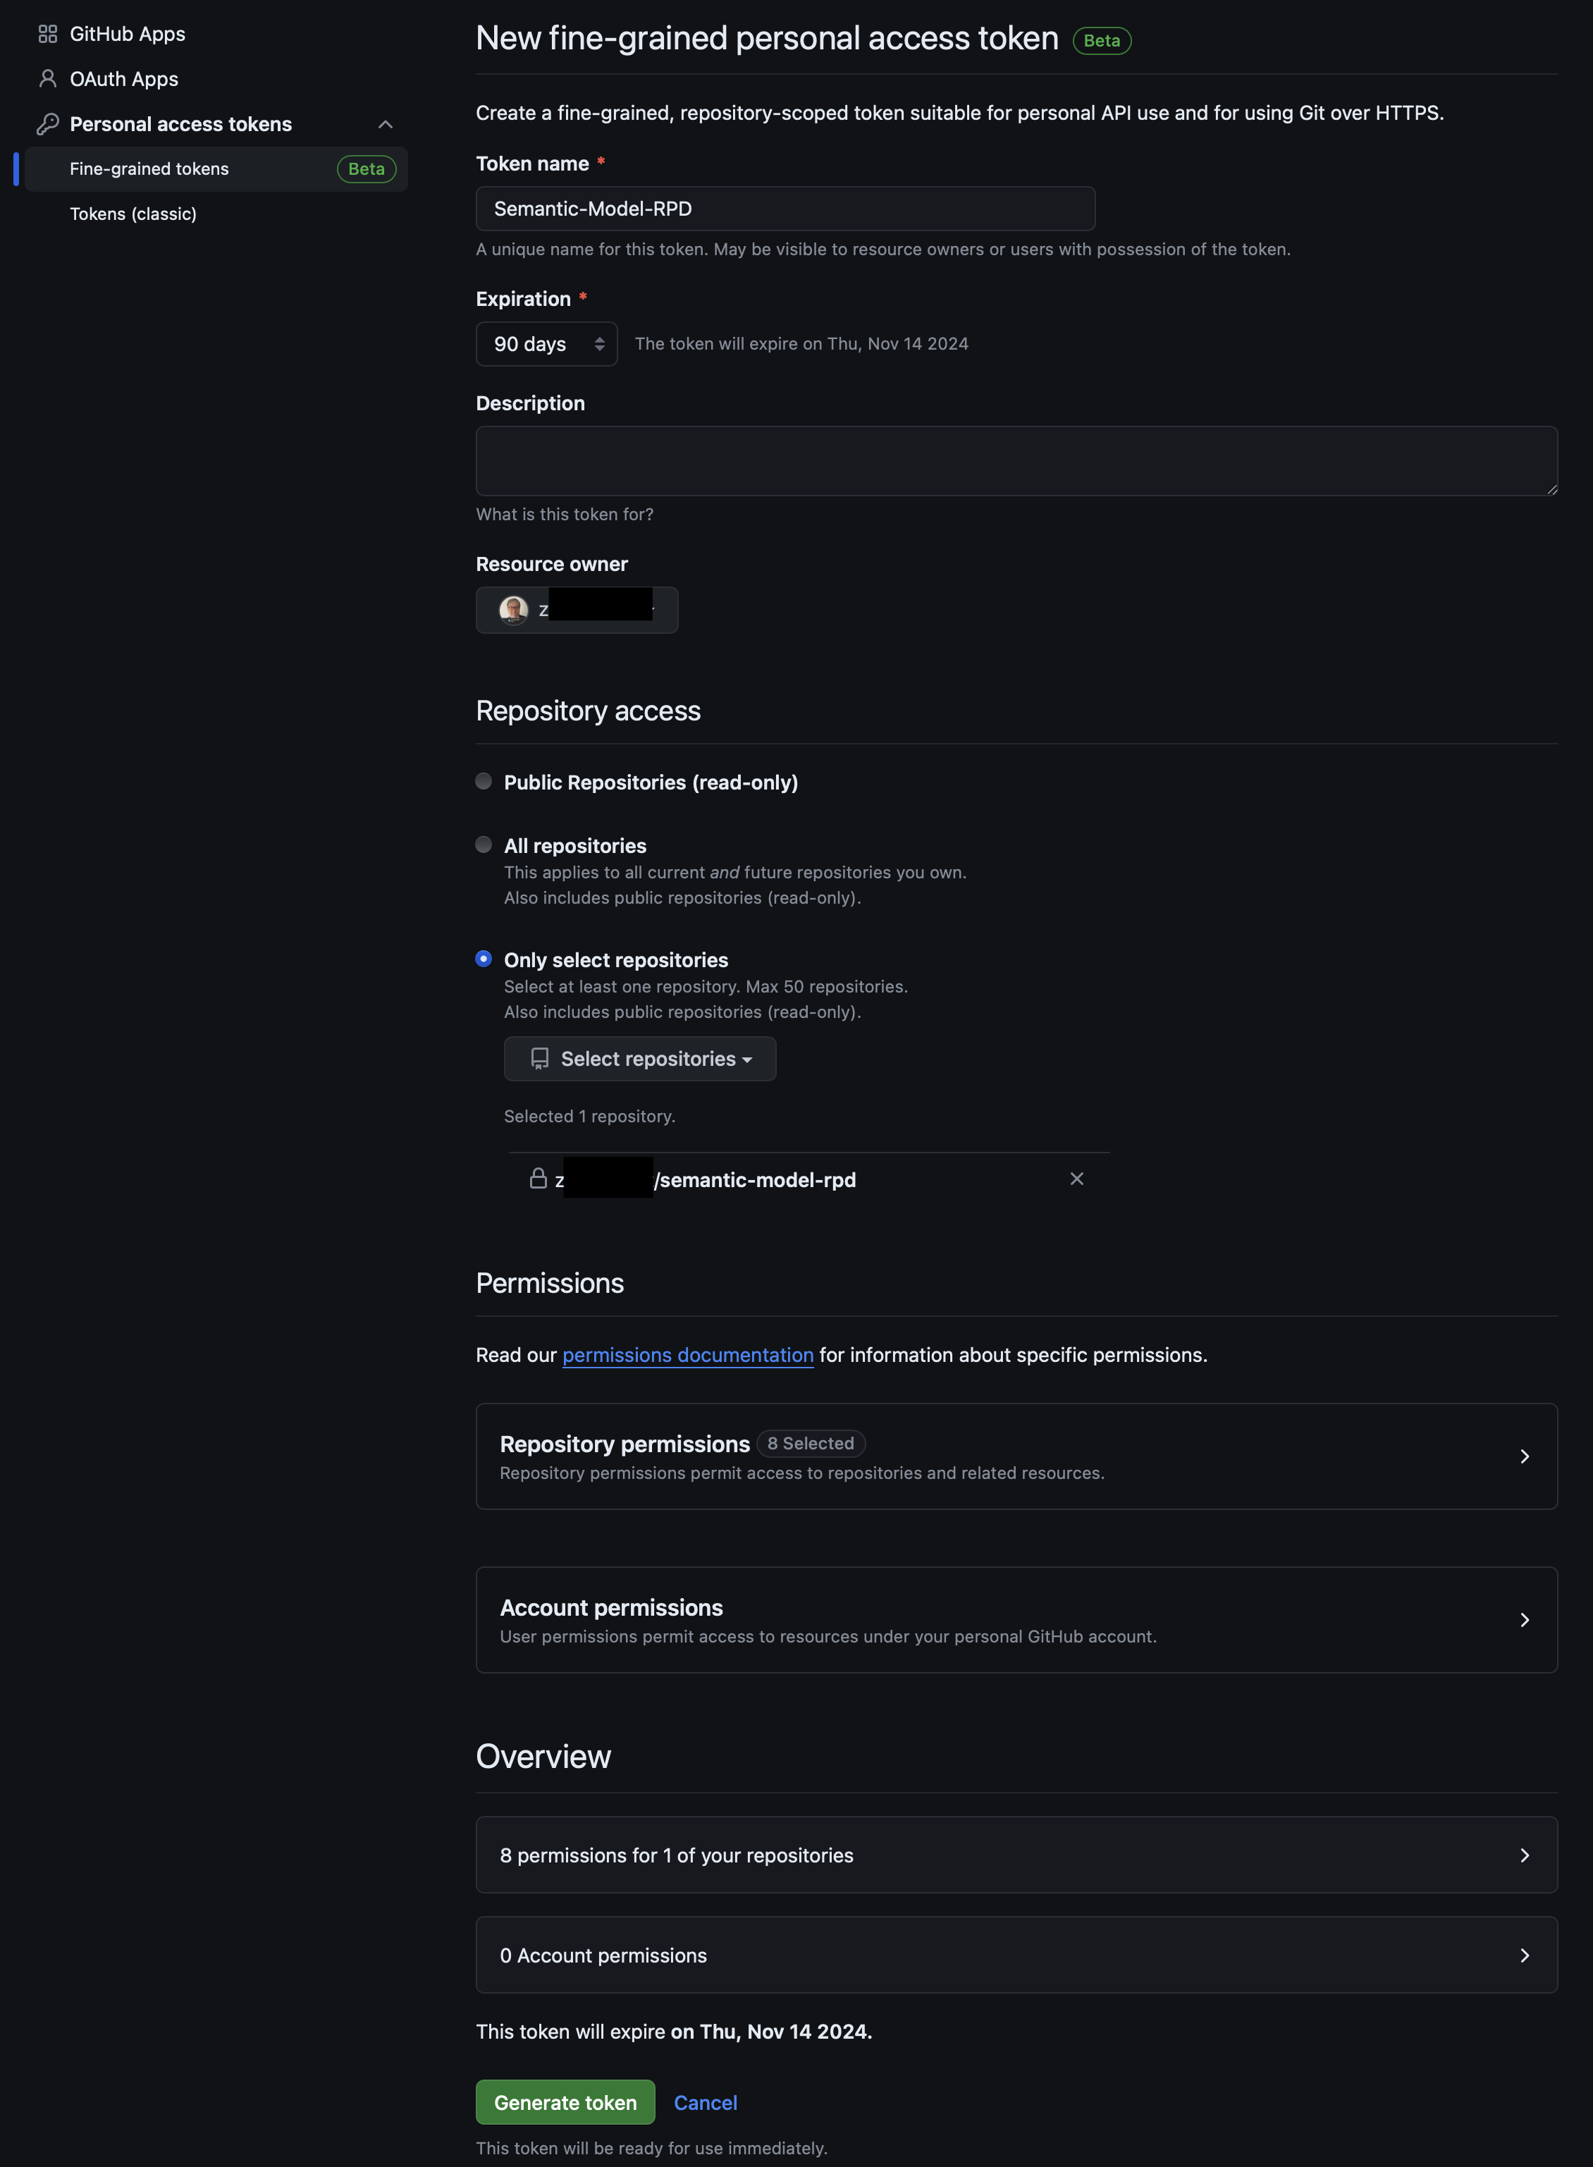Click the Tokens classic menu item
This screenshot has width=1593, height=2167.
click(x=133, y=212)
